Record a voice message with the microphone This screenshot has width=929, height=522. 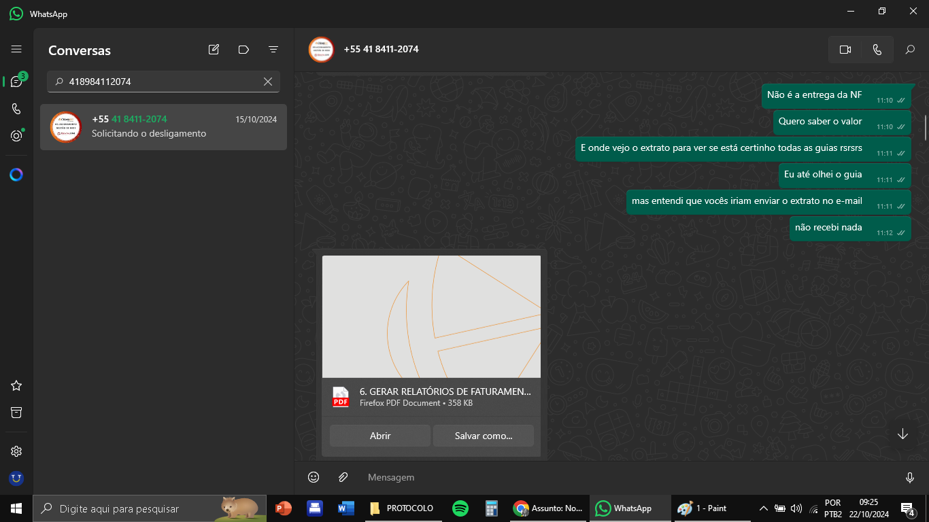[x=910, y=477]
